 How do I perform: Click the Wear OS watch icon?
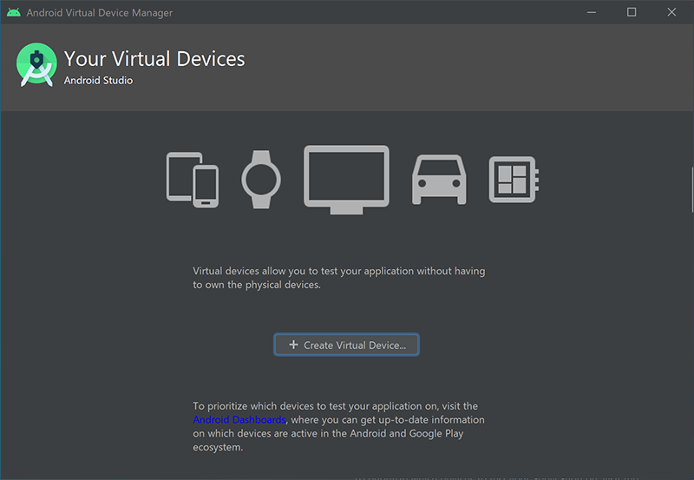coord(261,180)
